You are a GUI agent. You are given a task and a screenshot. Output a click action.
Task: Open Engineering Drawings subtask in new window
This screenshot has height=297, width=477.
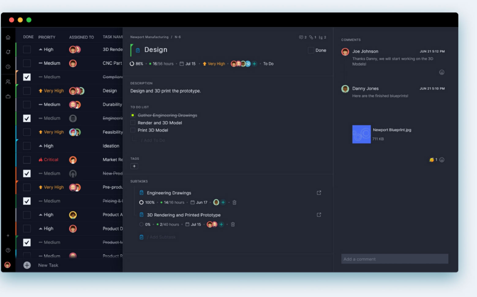(319, 193)
